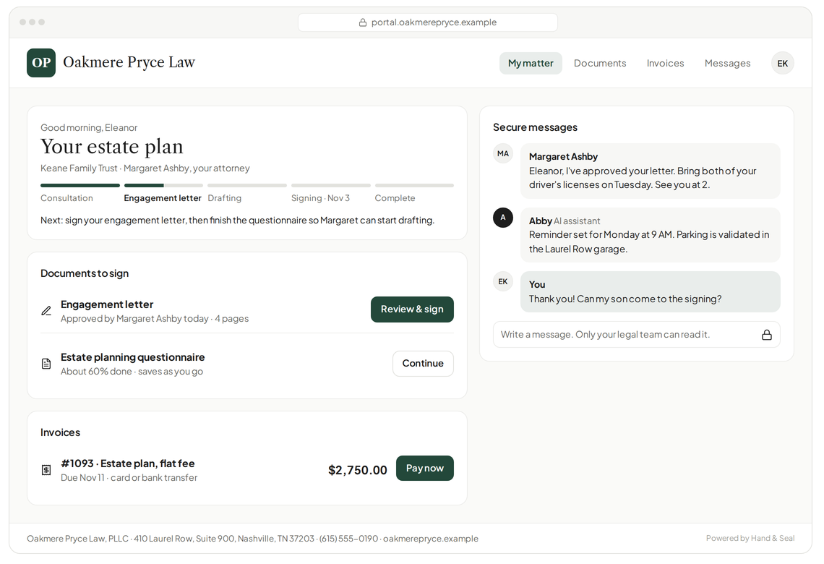
Task: Click your message about your son
Action: click(650, 291)
